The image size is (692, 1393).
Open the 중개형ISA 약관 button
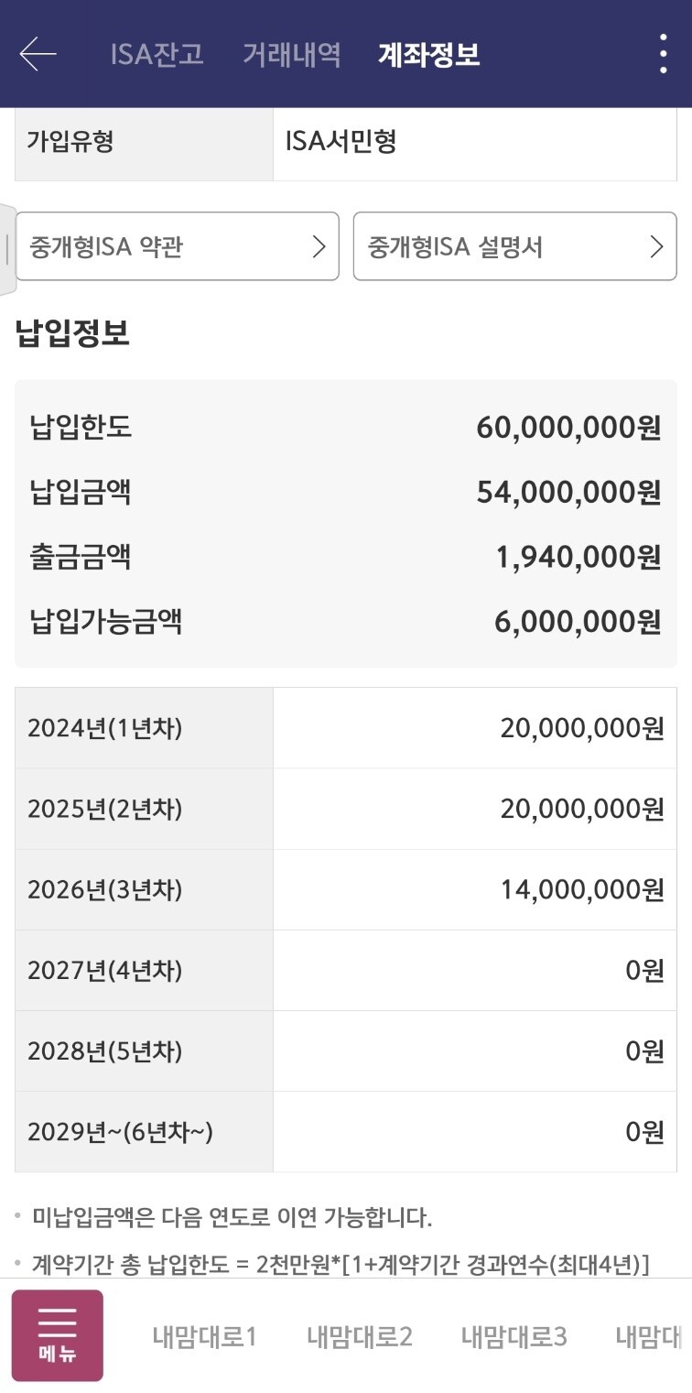click(x=178, y=246)
